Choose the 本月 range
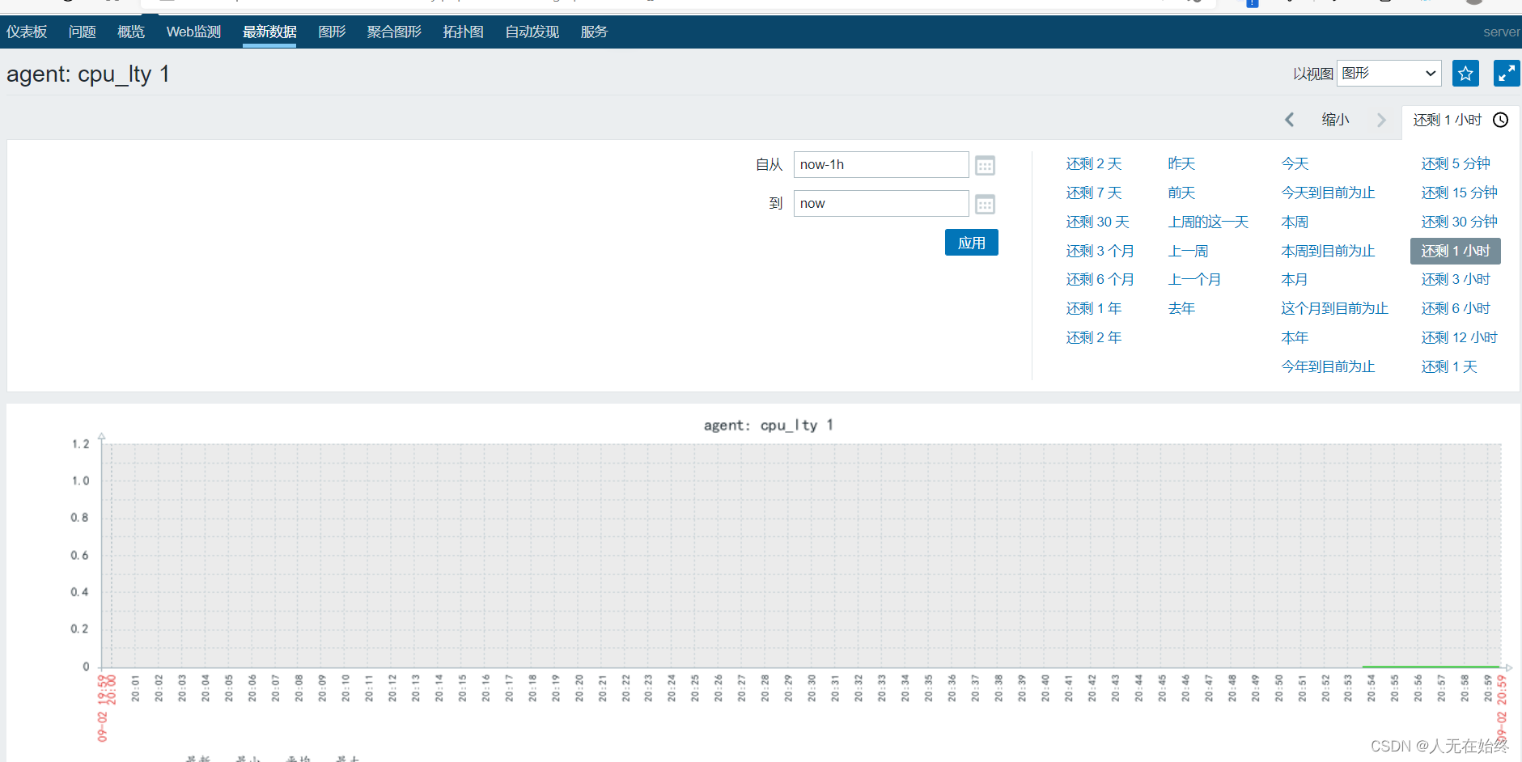 click(x=1295, y=280)
